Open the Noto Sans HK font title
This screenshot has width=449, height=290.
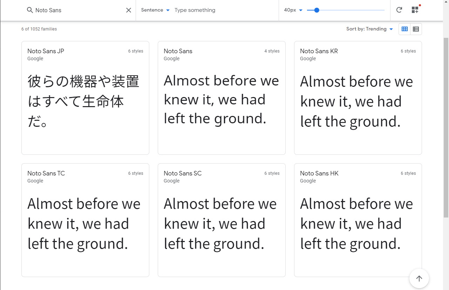coord(319,173)
